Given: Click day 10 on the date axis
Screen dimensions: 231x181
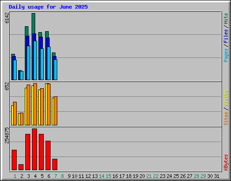Looking at the screenshot, I should tap(74, 176).
